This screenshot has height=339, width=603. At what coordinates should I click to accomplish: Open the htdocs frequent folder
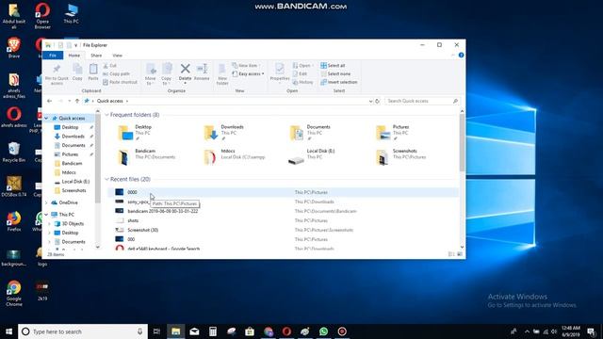tap(235, 157)
